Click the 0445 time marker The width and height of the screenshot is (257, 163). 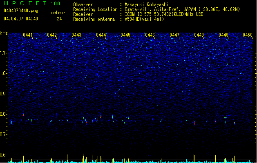click(x=125, y=35)
